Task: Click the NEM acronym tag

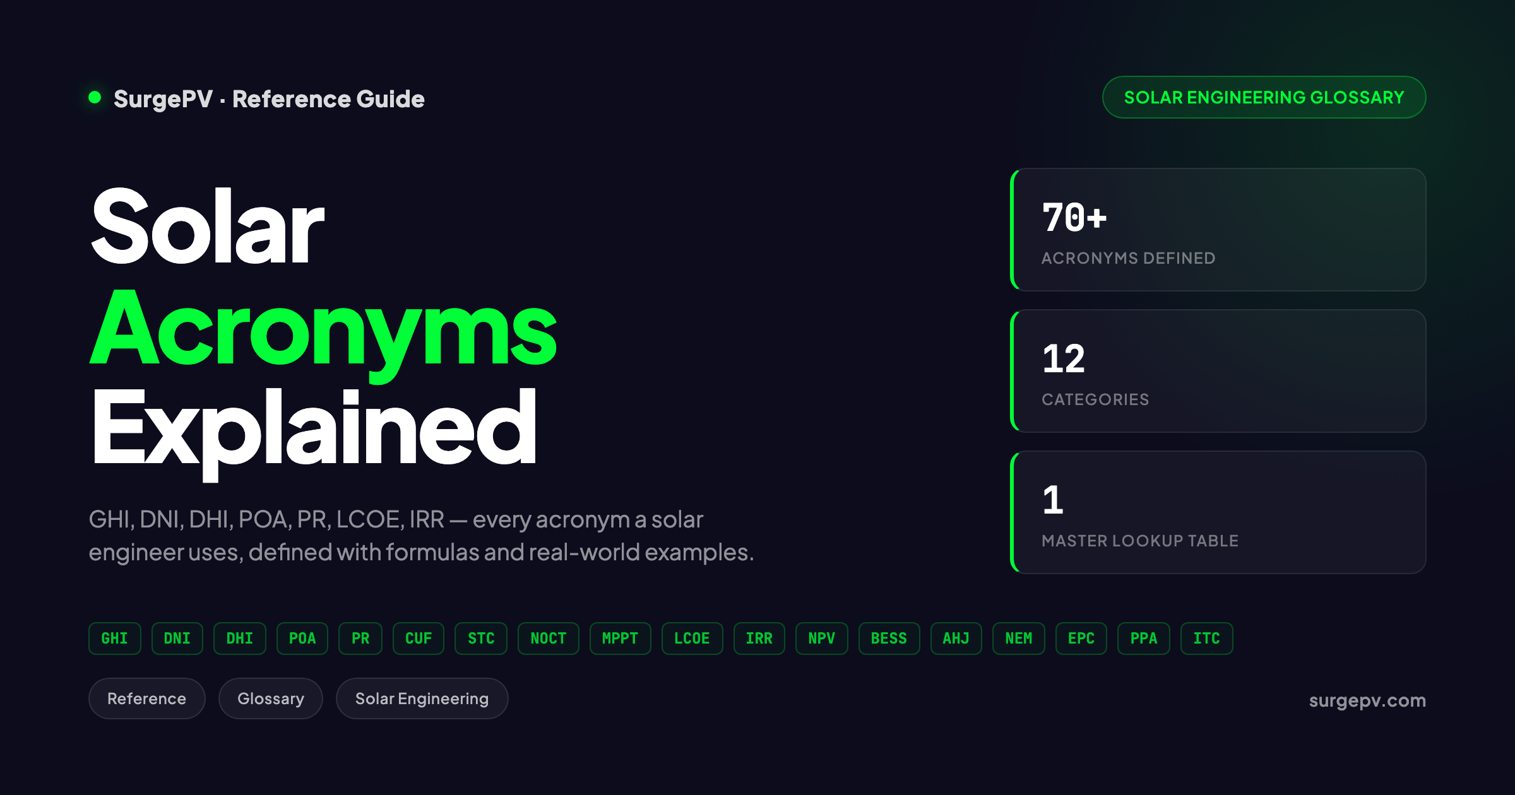Action: (x=1019, y=639)
